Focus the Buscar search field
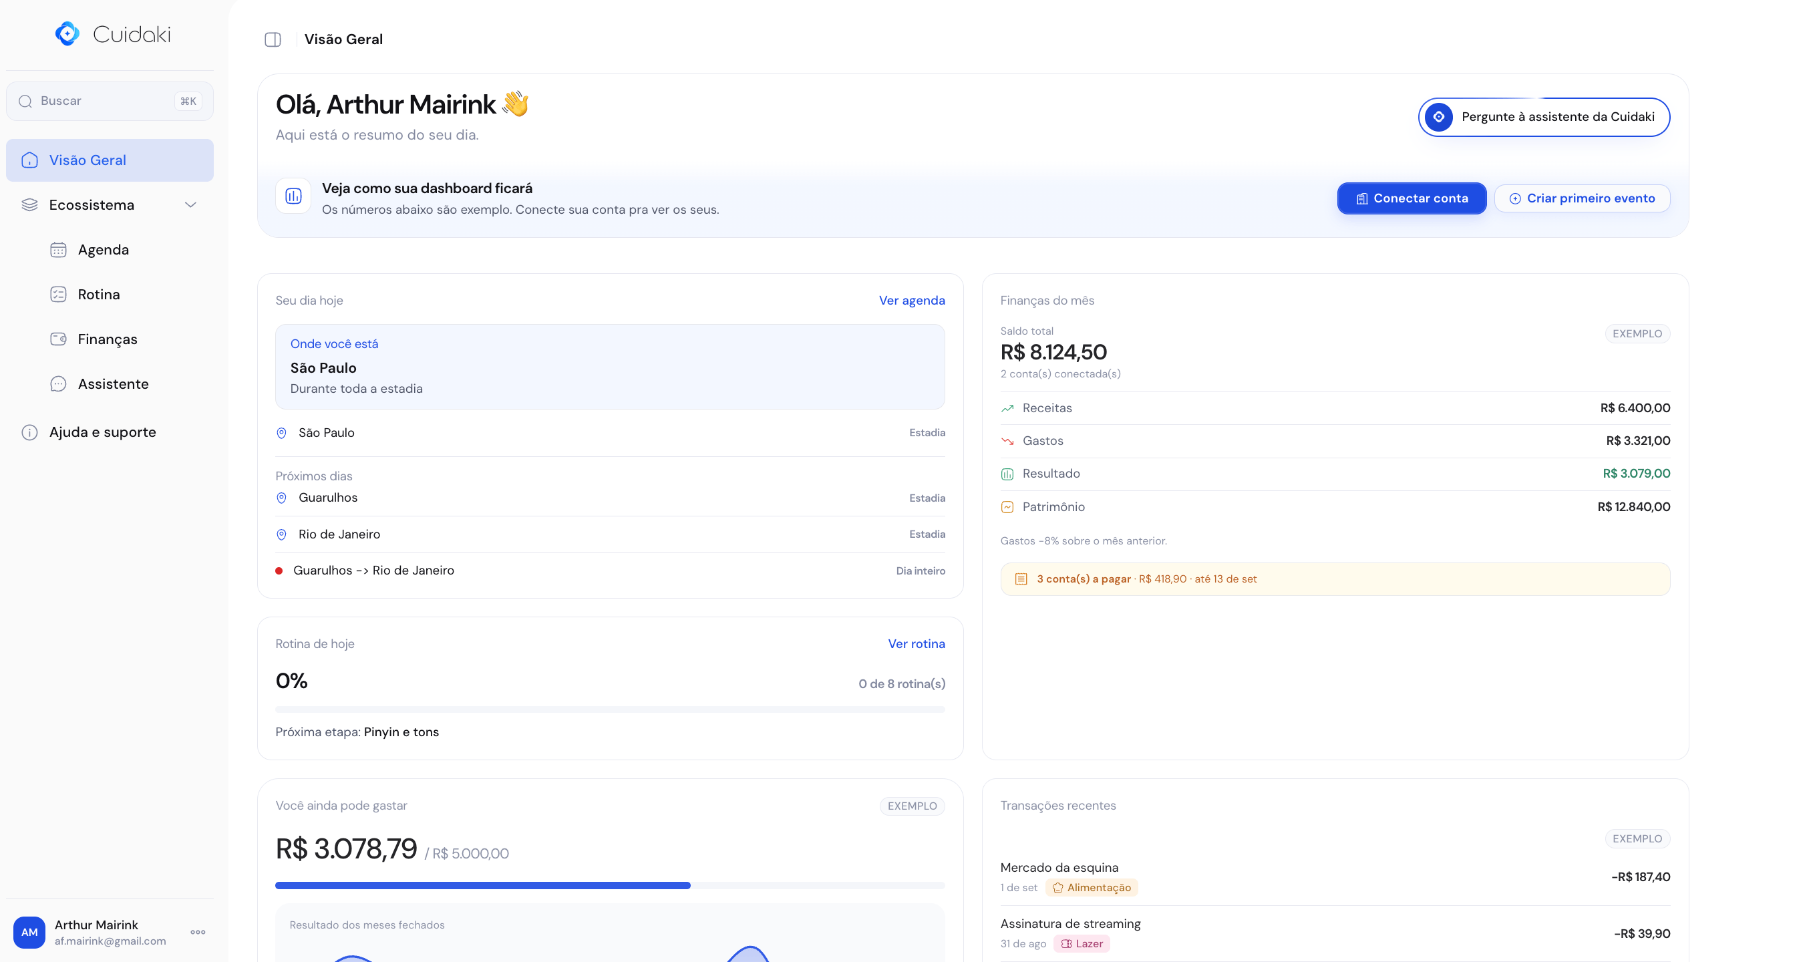Viewport: 1817px width, 962px height. [x=110, y=102]
